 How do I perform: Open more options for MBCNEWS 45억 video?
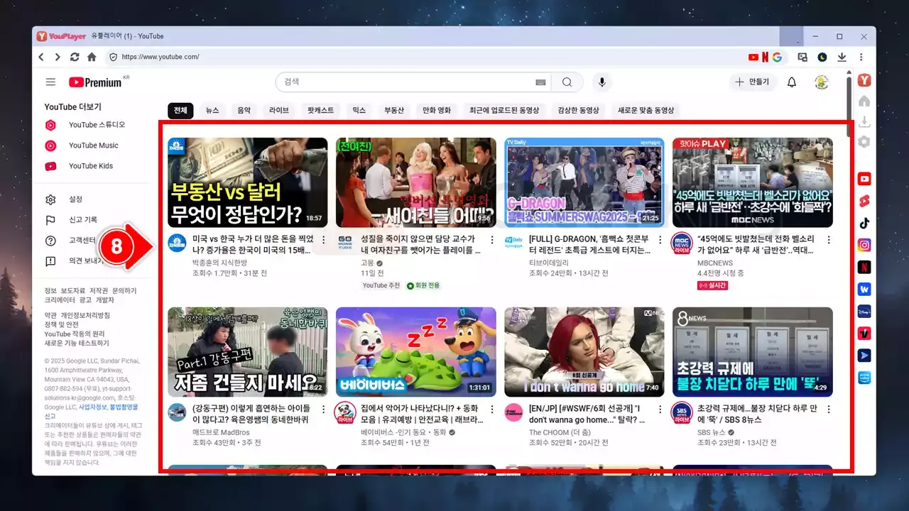829,240
